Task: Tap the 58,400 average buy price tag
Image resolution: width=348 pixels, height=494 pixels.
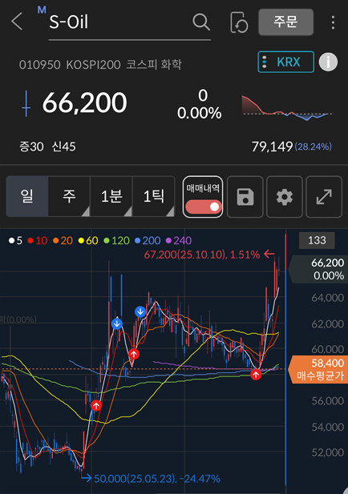Action: (318, 369)
